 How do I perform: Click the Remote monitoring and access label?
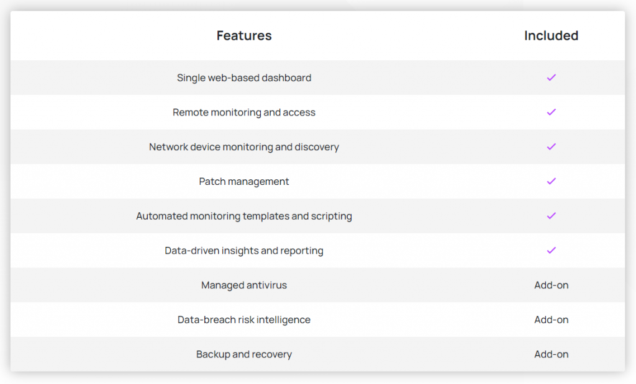coord(244,113)
